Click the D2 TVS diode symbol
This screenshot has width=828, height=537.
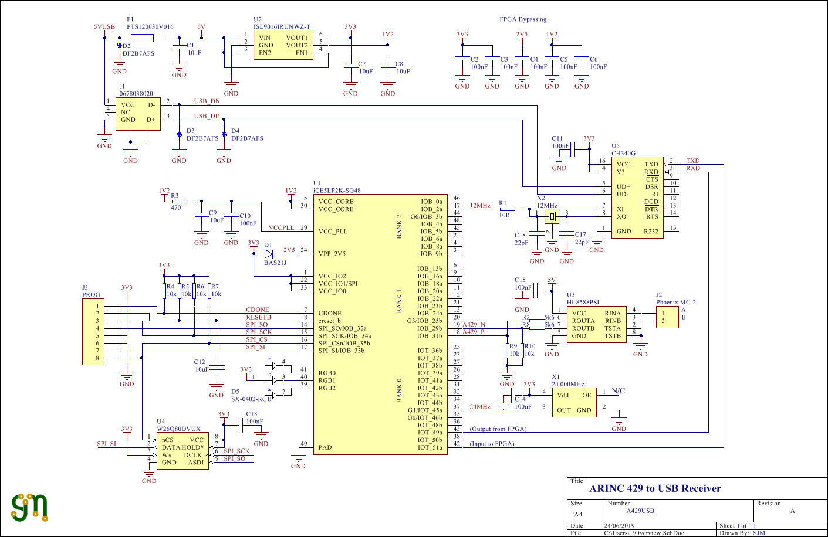pos(120,45)
